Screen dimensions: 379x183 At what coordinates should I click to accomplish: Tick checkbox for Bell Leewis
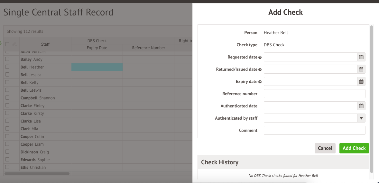(7, 90)
